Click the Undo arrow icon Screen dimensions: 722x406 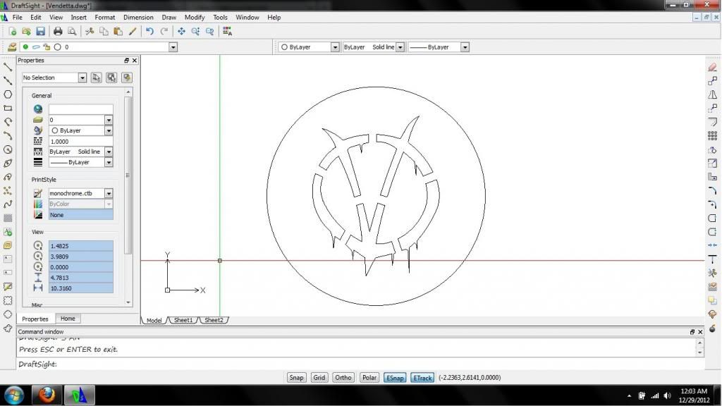(x=149, y=31)
